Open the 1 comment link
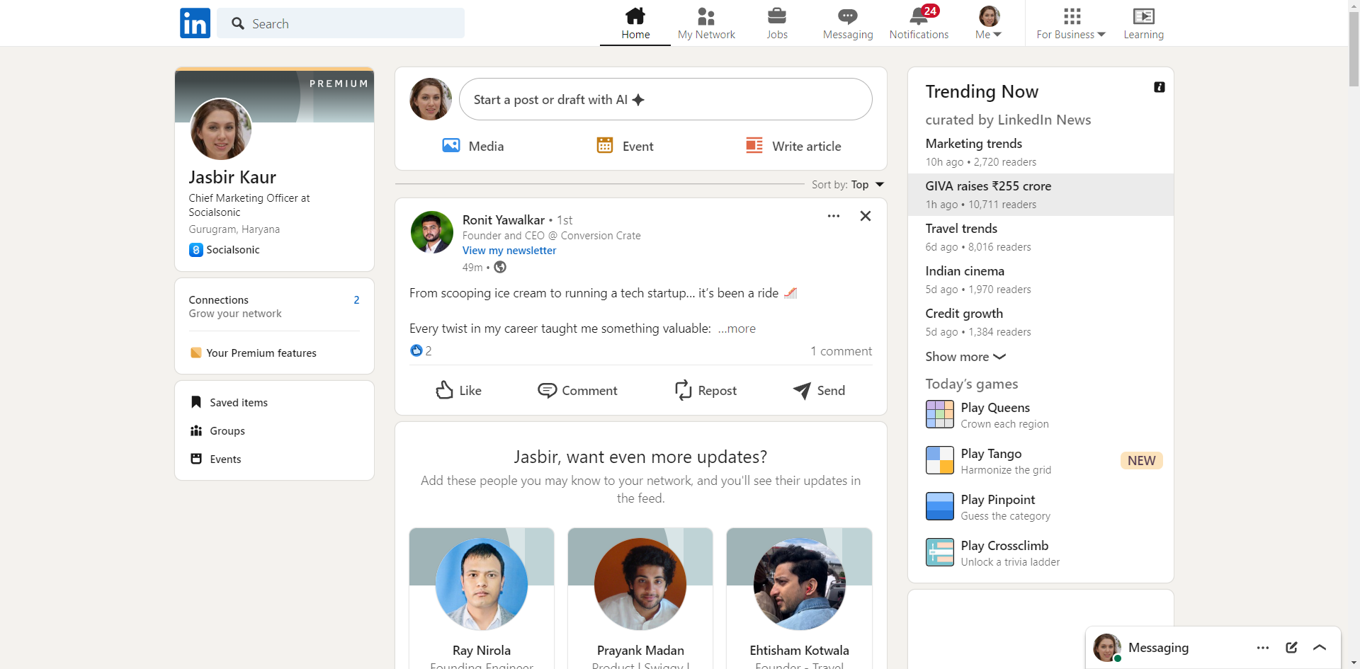The width and height of the screenshot is (1360, 669). coord(841,351)
